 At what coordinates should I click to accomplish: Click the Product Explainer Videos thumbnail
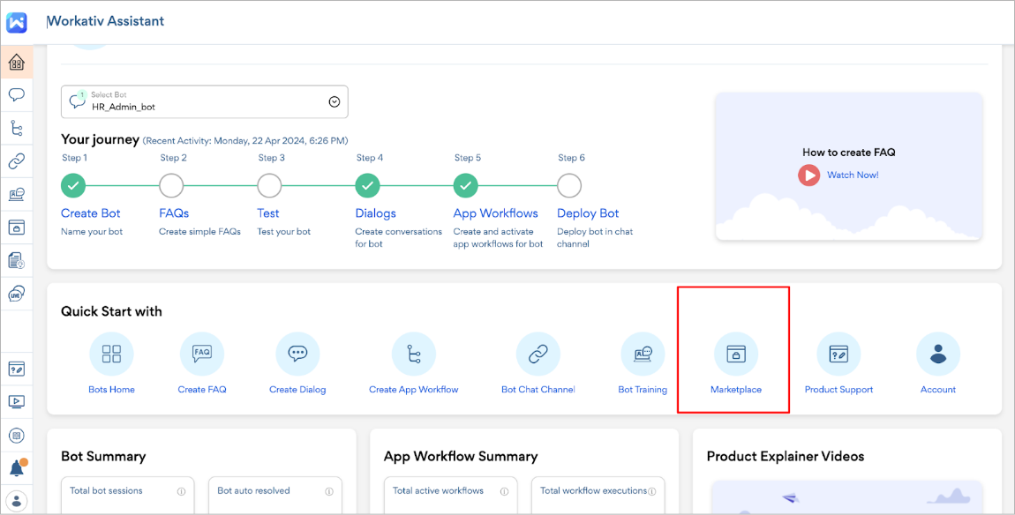point(846,496)
